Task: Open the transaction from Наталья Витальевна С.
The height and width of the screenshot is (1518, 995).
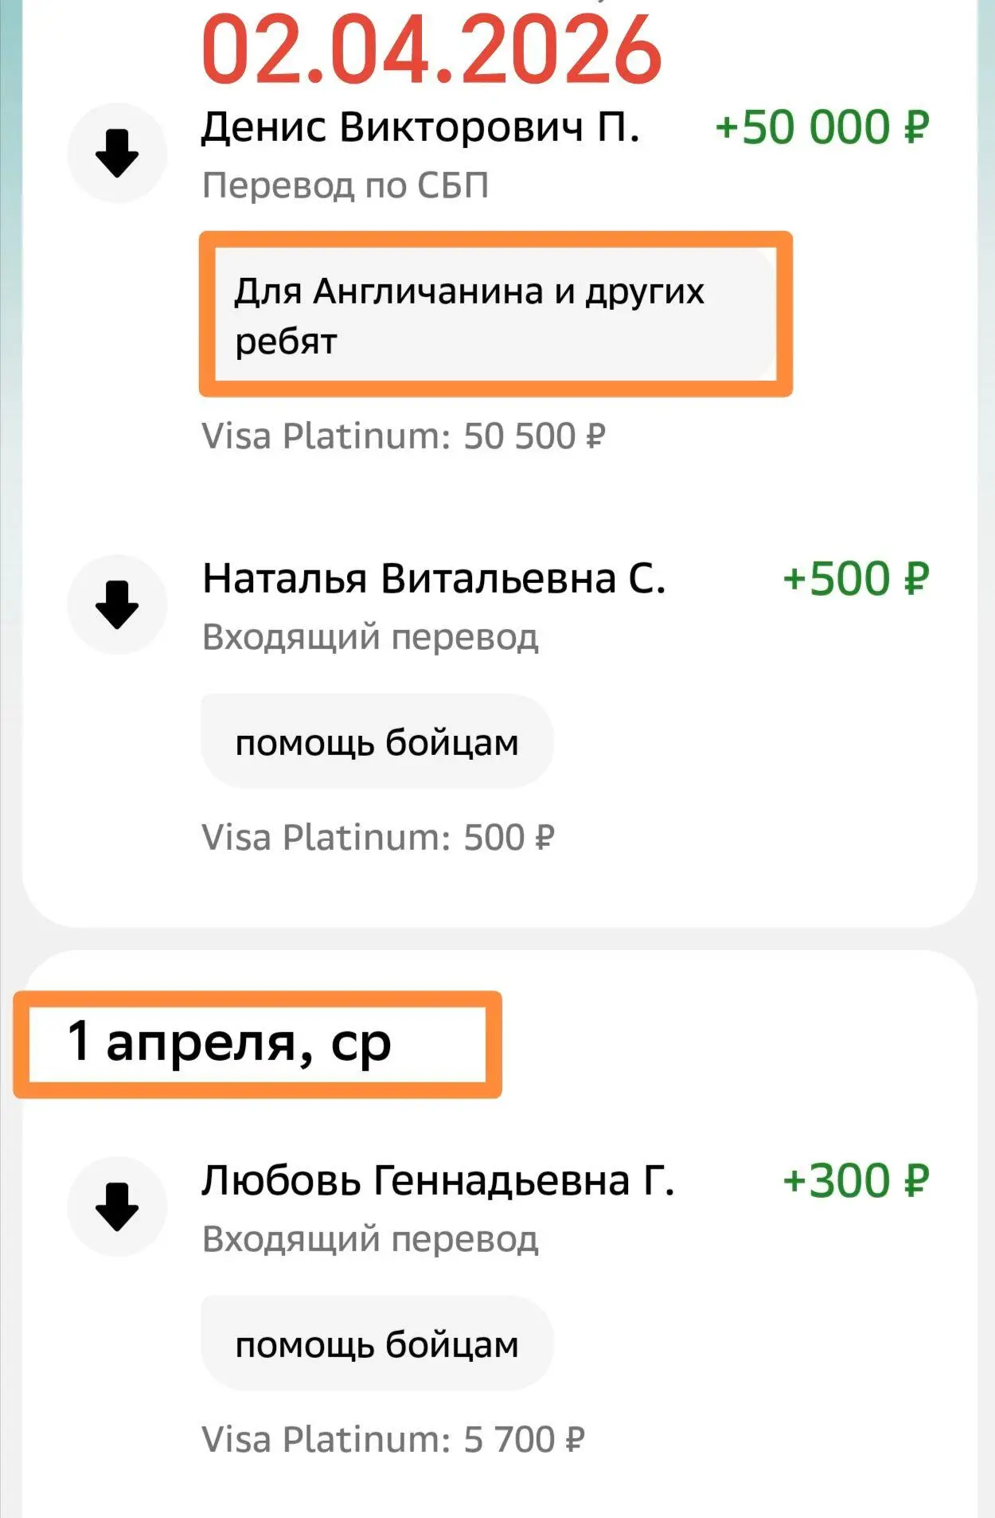Action: coord(433,579)
